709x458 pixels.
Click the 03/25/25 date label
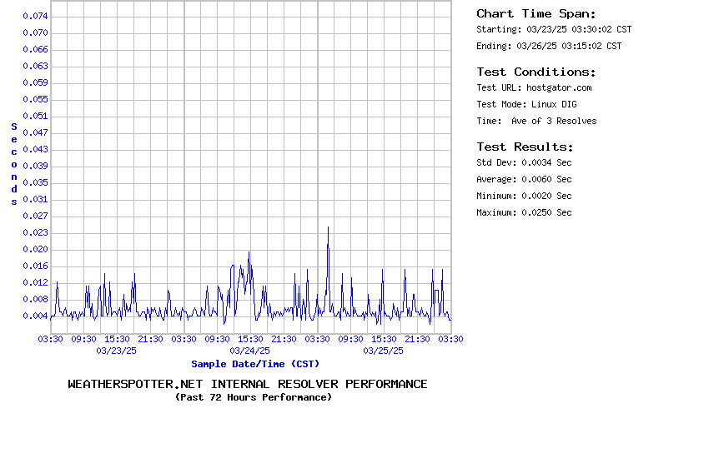(x=384, y=351)
